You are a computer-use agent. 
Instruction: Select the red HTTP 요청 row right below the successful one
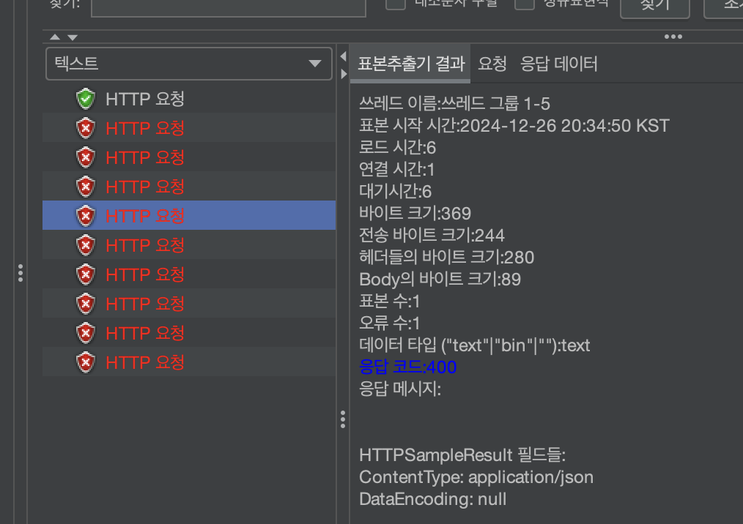(189, 128)
